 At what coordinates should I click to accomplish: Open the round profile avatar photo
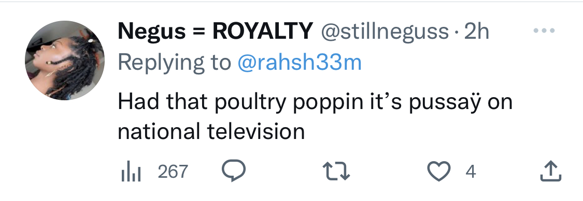pyautogui.click(x=65, y=60)
